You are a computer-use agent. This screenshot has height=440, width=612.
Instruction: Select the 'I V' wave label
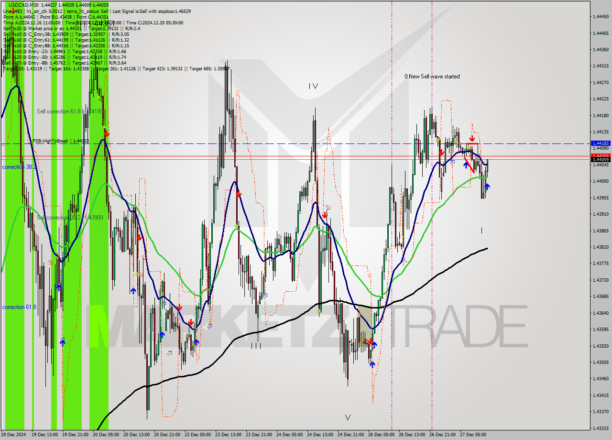point(313,86)
